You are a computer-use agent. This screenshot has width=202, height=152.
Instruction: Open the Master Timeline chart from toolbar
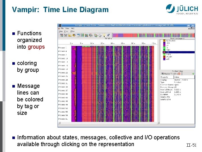pos(61,35)
